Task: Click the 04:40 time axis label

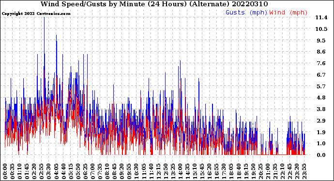Action: [63, 171]
